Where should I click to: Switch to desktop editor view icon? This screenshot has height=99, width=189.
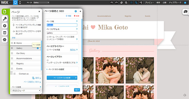[x=15, y=3]
